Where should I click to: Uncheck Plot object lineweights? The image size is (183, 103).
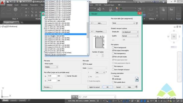tap(113, 50)
